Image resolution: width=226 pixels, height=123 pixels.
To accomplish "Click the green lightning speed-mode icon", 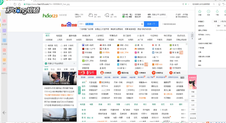I will click(186, 4).
